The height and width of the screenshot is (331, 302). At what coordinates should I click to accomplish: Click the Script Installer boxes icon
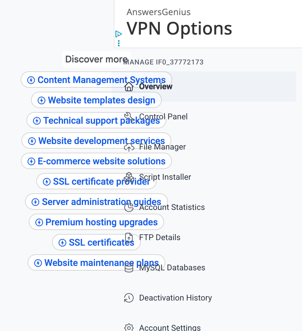(x=129, y=177)
